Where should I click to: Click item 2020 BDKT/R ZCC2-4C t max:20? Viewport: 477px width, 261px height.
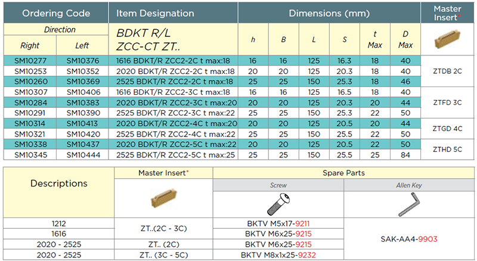point(176,124)
